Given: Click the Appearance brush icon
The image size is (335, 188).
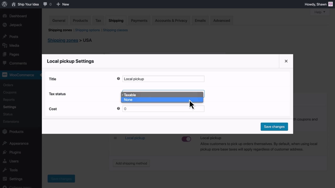Looking at the screenshot, I should tap(5, 143).
